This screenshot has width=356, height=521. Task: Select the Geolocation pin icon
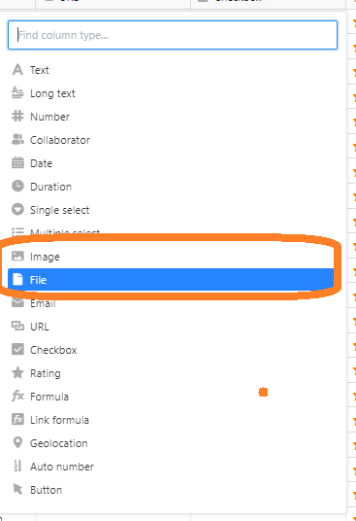tap(17, 442)
